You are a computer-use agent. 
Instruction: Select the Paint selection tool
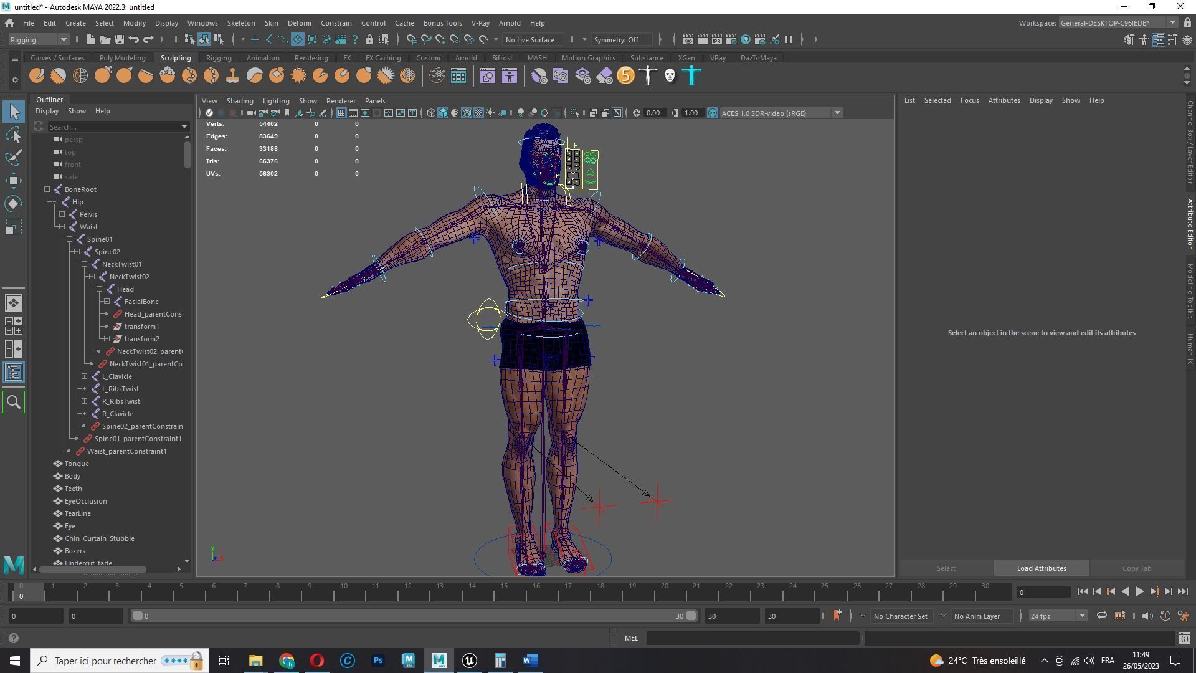click(14, 157)
